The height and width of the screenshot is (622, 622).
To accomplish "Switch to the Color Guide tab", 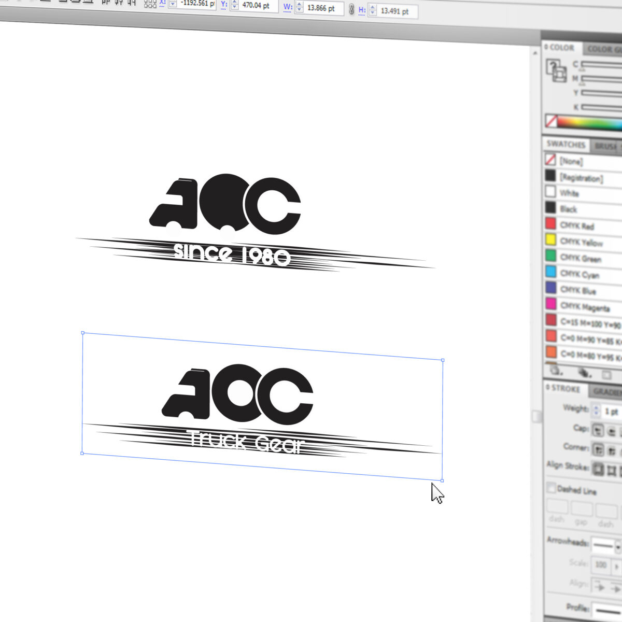I will (x=602, y=49).
